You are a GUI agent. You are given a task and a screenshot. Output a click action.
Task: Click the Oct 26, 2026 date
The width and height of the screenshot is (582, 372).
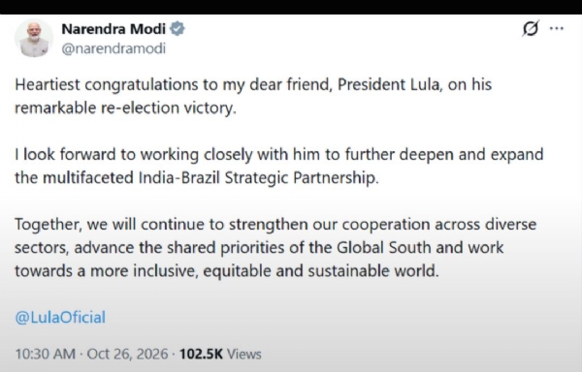point(127,354)
